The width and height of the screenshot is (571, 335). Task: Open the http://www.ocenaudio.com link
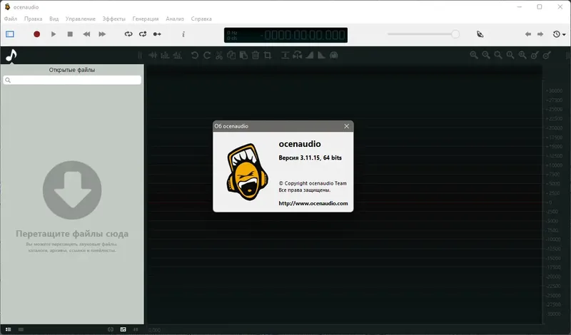click(313, 203)
